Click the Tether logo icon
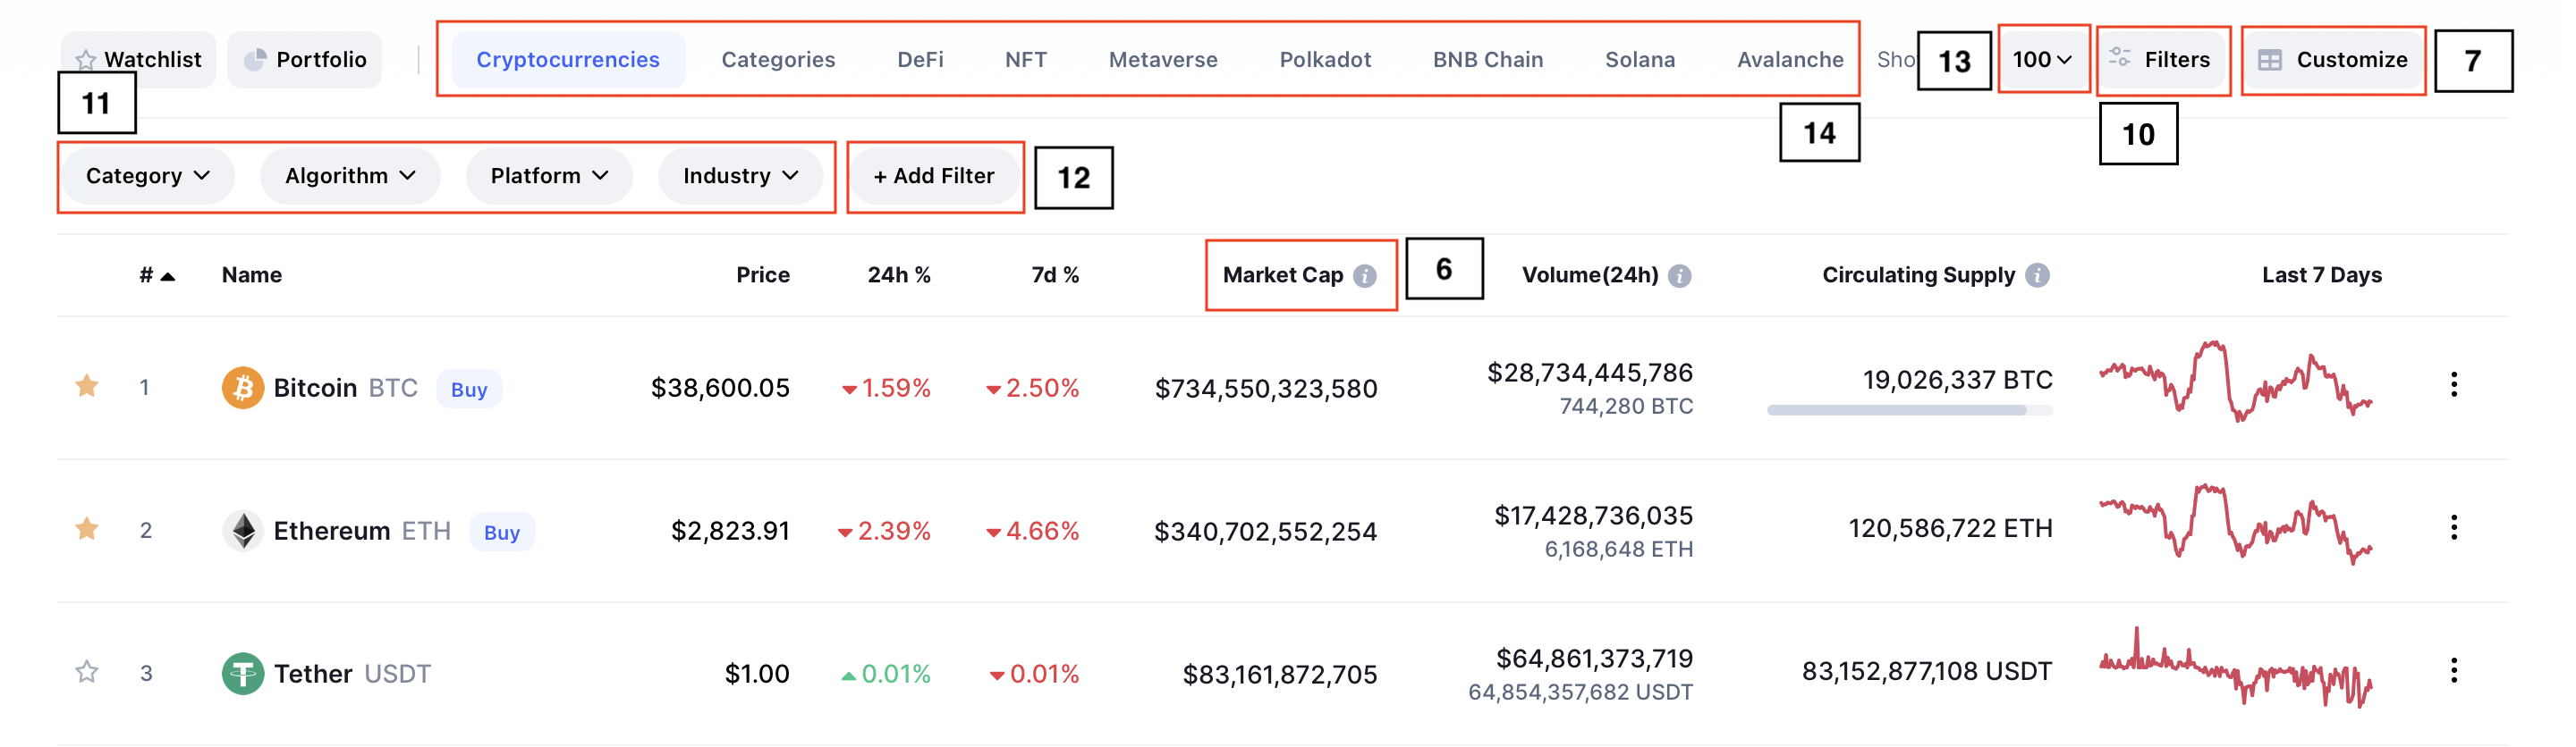Image resolution: width=2576 pixels, height=747 pixels. [243, 673]
